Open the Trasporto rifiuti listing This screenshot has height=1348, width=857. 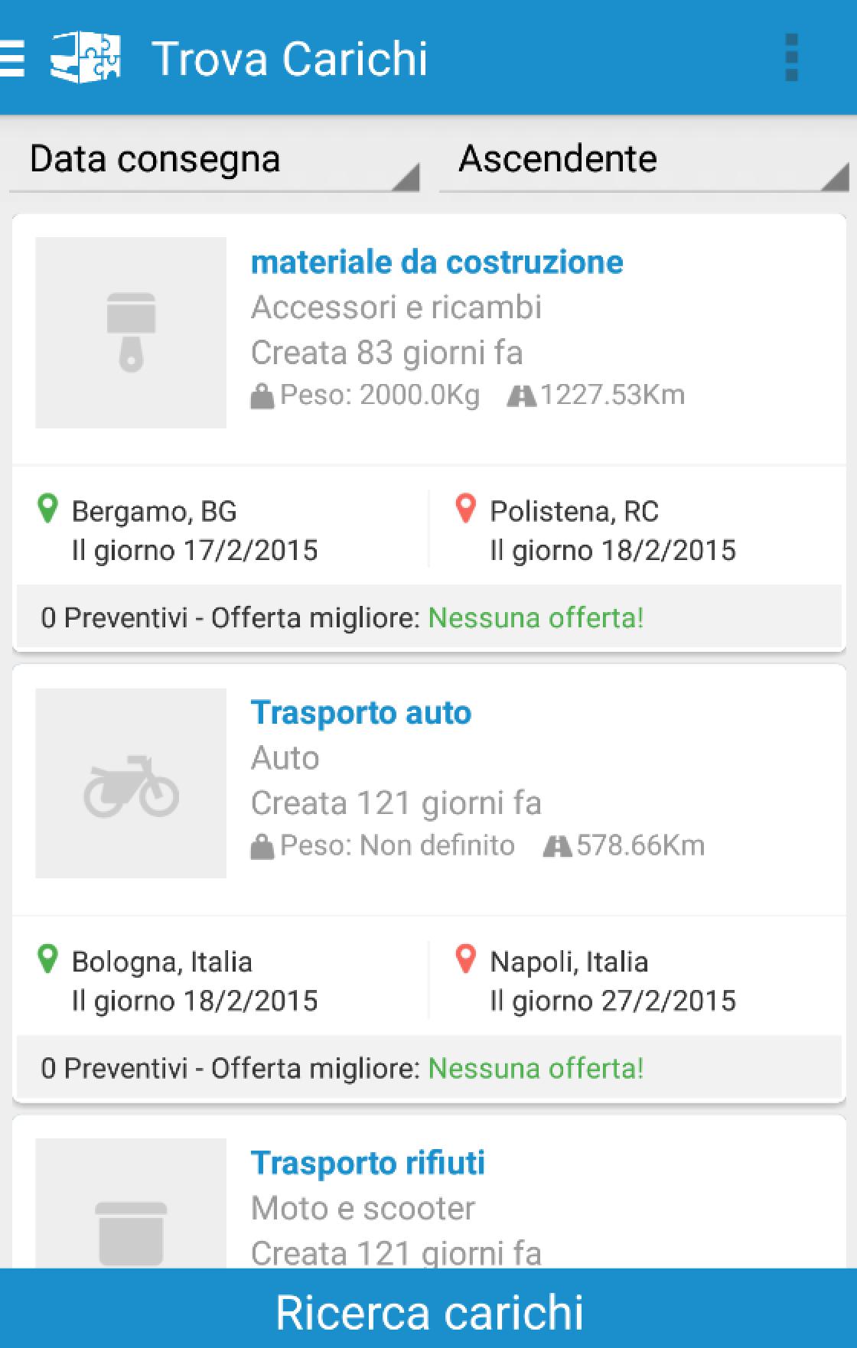tap(368, 1164)
